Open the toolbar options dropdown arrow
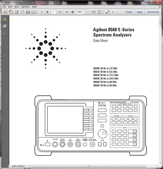The width and height of the screenshot is (163, 169). coord(113,12)
